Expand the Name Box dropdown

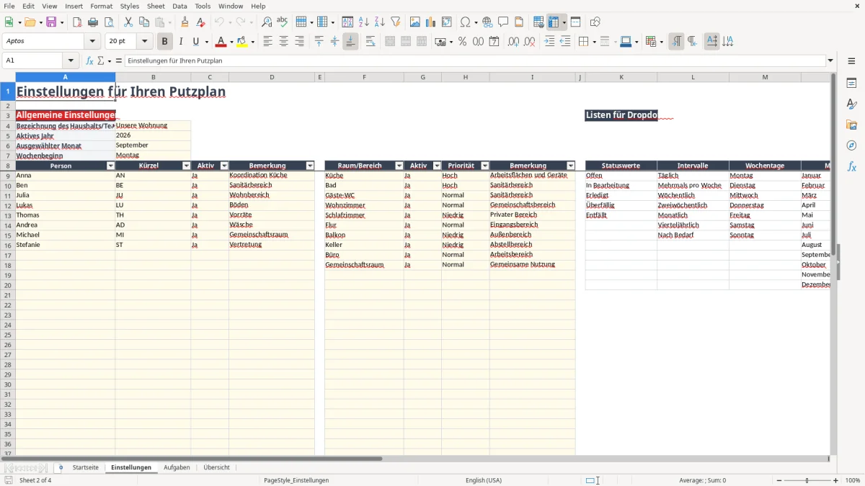pos(71,60)
